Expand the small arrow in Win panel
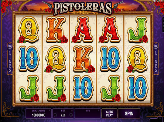Screen dimensions: 164x122 click(x=99, y=110)
